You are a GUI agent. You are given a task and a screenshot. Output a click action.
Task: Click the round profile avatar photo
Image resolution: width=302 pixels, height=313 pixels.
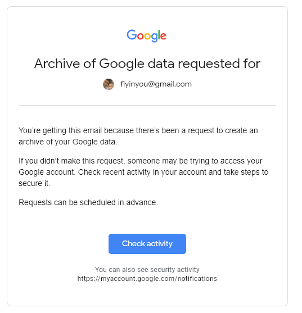[109, 84]
